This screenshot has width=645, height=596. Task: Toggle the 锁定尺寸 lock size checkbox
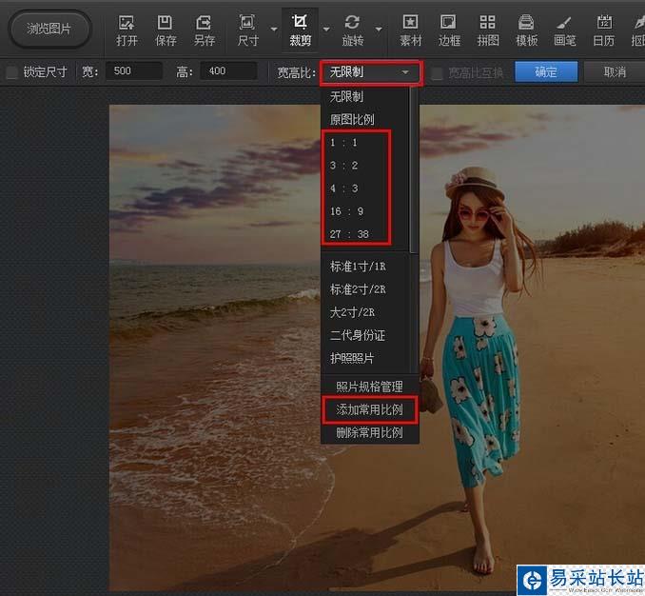tap(12, 72)
